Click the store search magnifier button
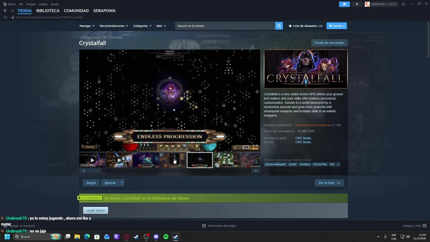 pos(279,26)
